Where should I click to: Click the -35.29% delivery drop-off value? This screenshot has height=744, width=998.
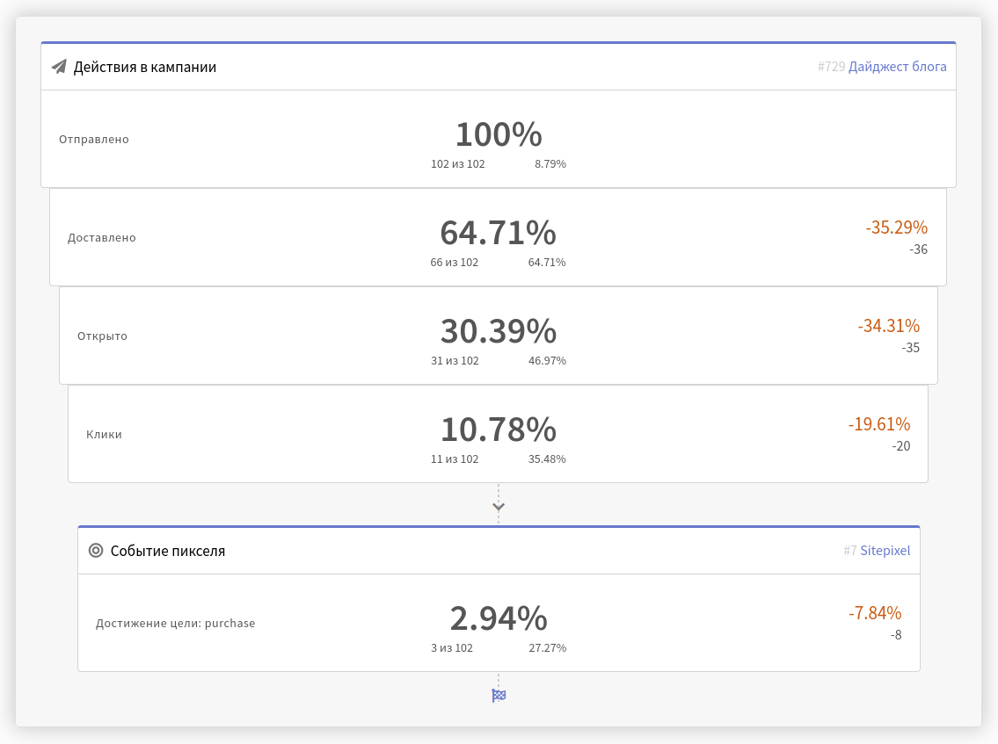pos(896,227)
